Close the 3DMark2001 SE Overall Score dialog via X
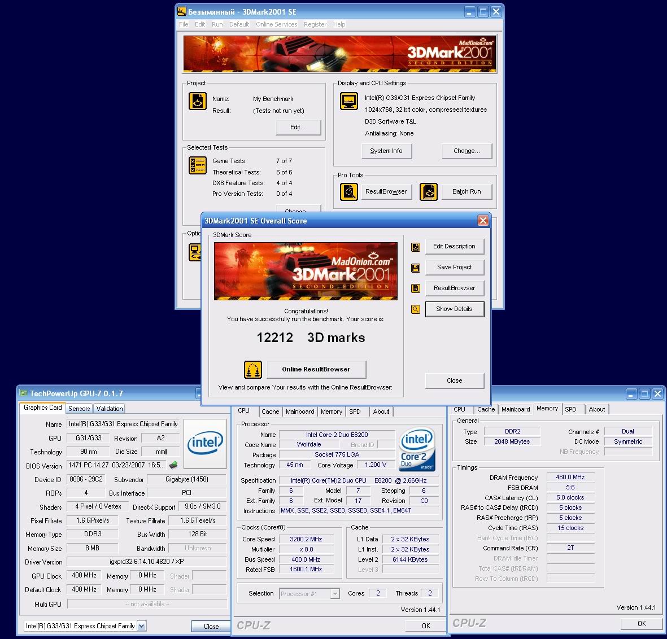The height and width of the screenshot is (639, 667). (x=483, y=220)
